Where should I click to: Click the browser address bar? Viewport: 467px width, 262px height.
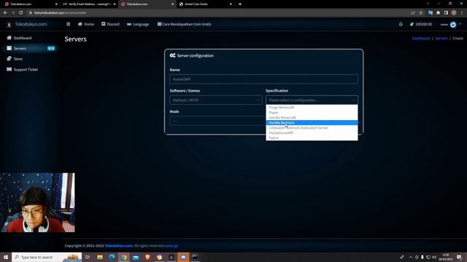pos(217,13)
